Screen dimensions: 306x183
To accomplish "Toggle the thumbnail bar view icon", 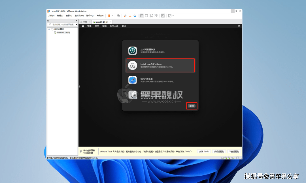I will tap(146, 16).
